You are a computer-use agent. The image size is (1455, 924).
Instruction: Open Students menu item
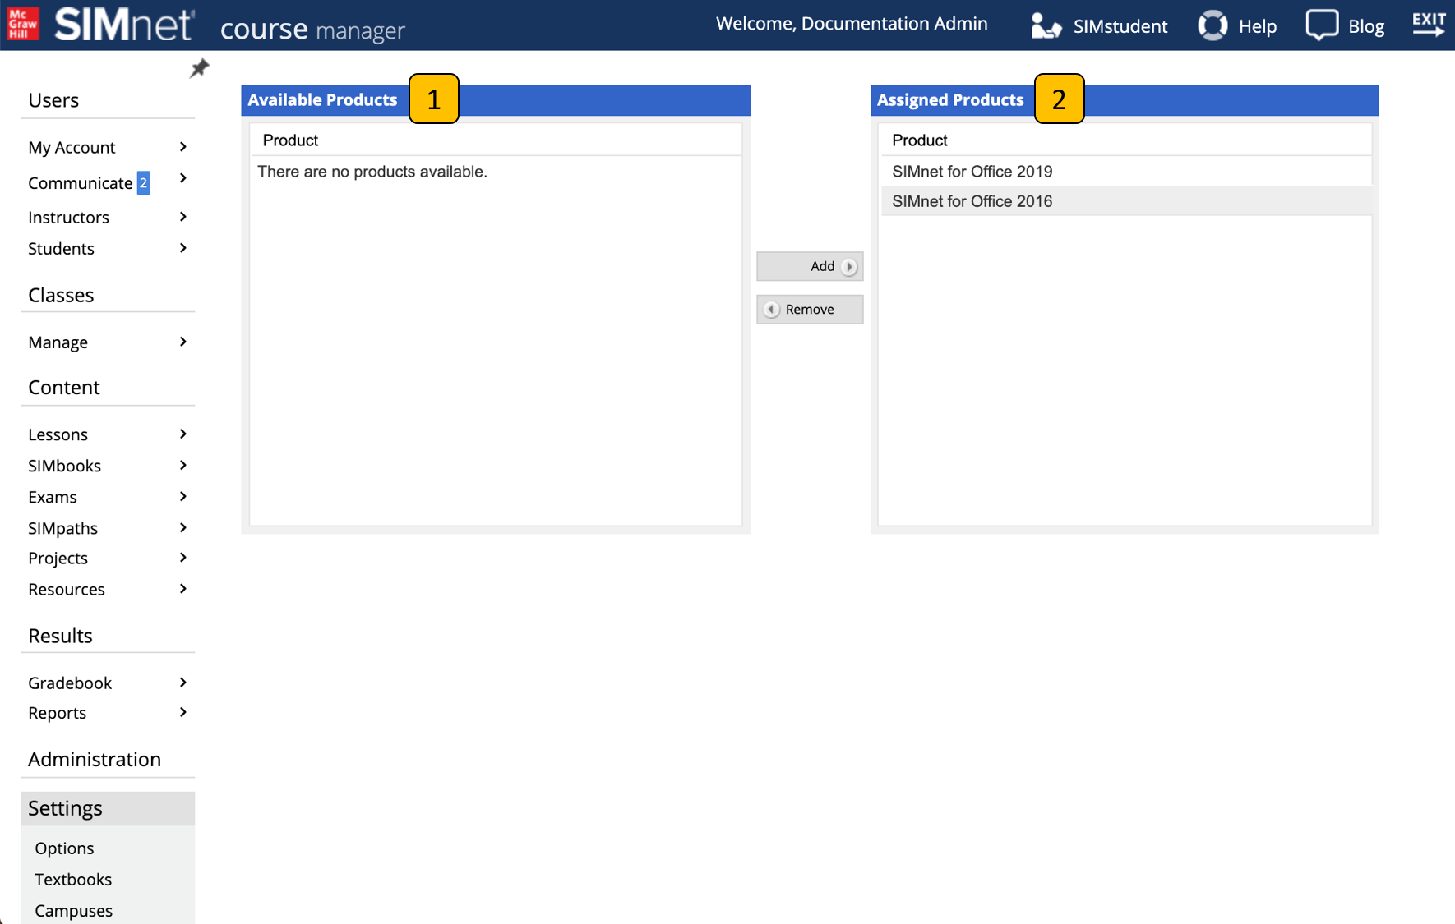[61, 249]
